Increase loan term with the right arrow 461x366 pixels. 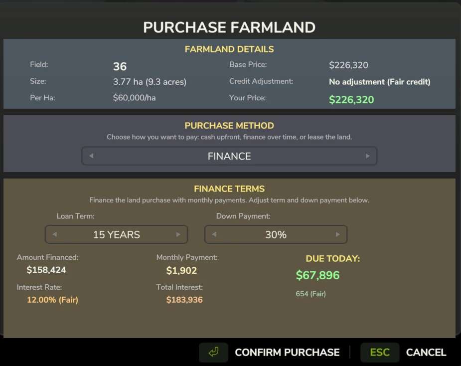click(178, 234)
